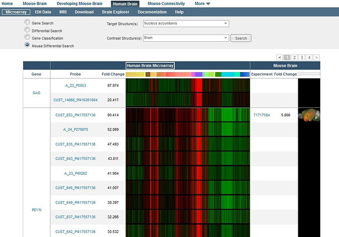Click the Search button

[x=241, y=38]
